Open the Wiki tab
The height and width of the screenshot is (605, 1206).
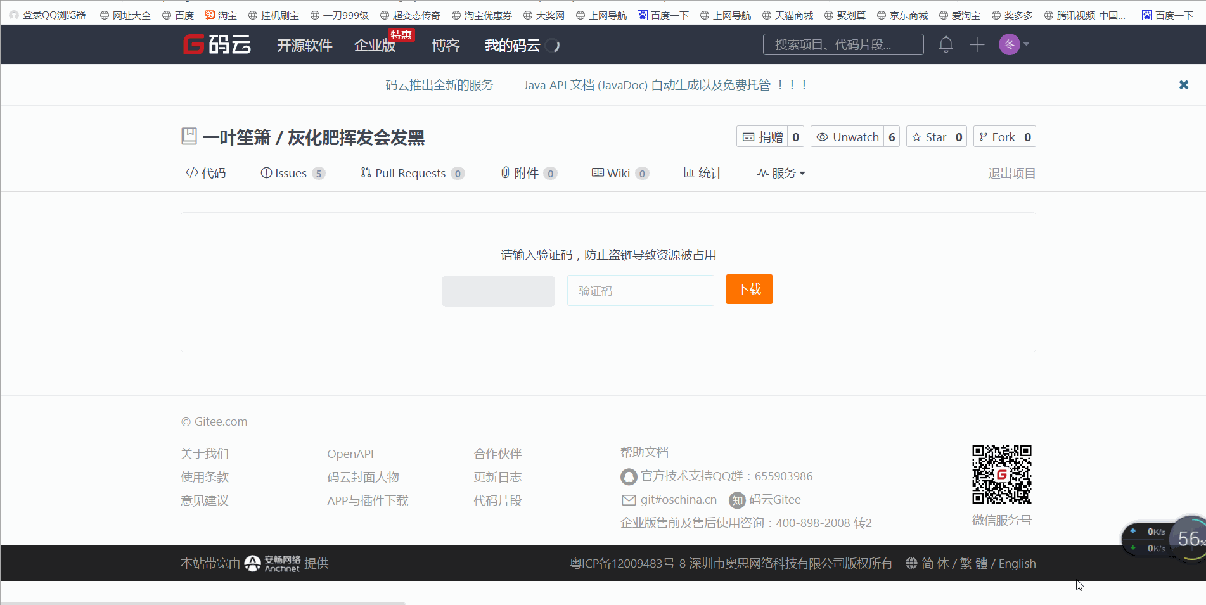620,173
